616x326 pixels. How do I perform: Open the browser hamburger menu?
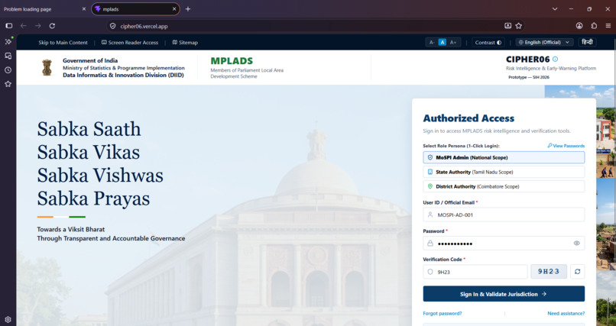pos(608,26)
